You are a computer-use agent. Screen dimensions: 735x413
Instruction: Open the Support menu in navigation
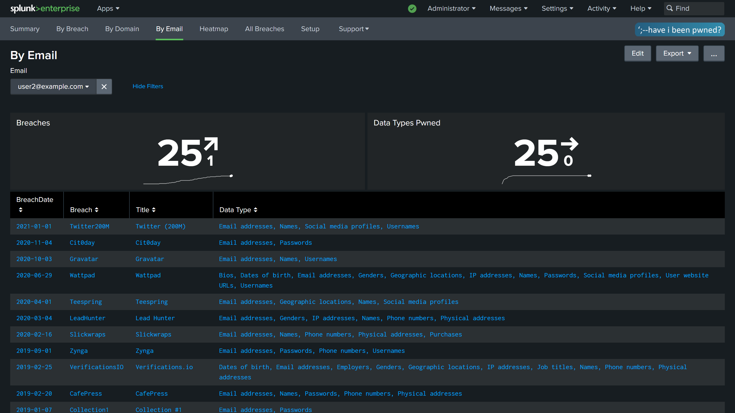[353, 29]
